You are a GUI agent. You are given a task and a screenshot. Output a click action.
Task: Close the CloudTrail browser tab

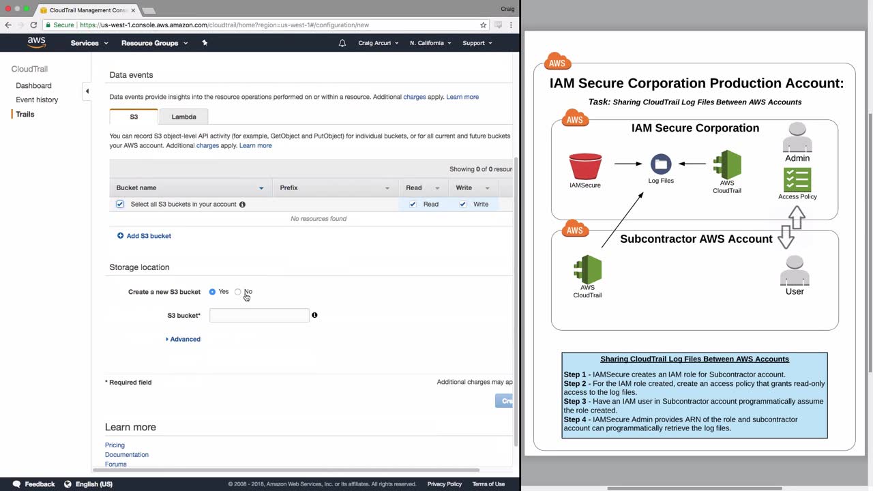coord(133,10)
